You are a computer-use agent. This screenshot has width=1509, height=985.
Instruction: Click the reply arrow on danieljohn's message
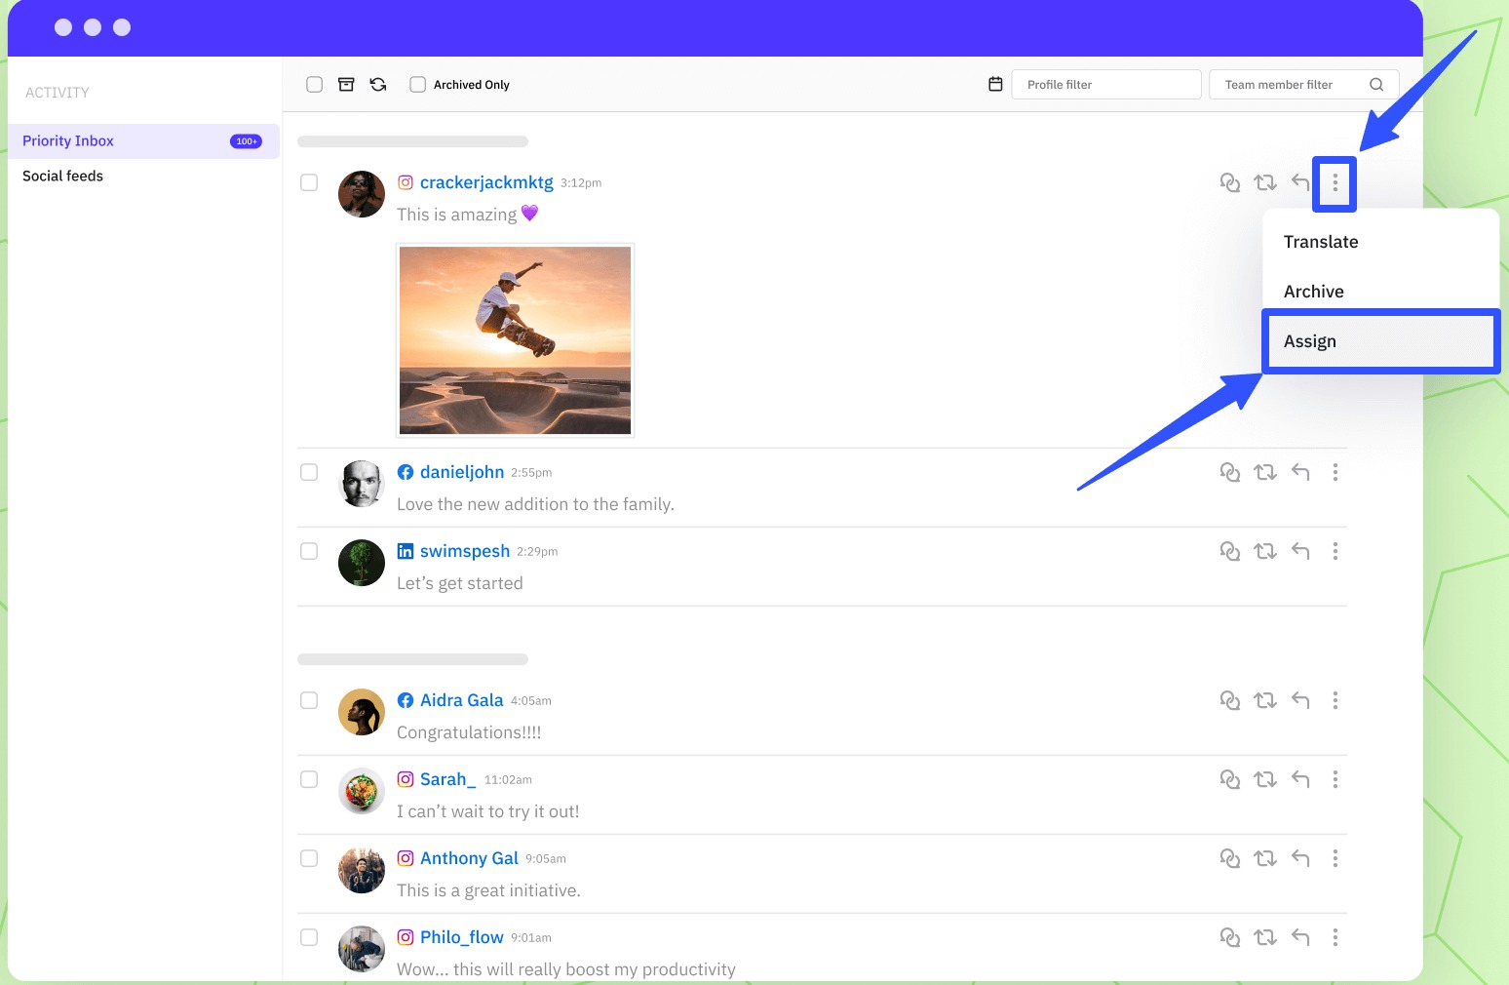tap(1300, 472)
